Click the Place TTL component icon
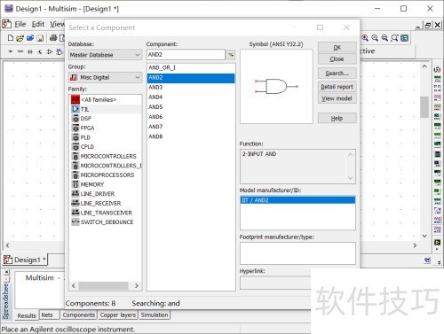 pos(59,51)
